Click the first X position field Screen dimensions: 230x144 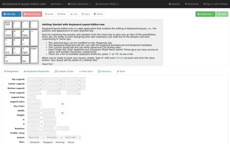coord(34,119)
